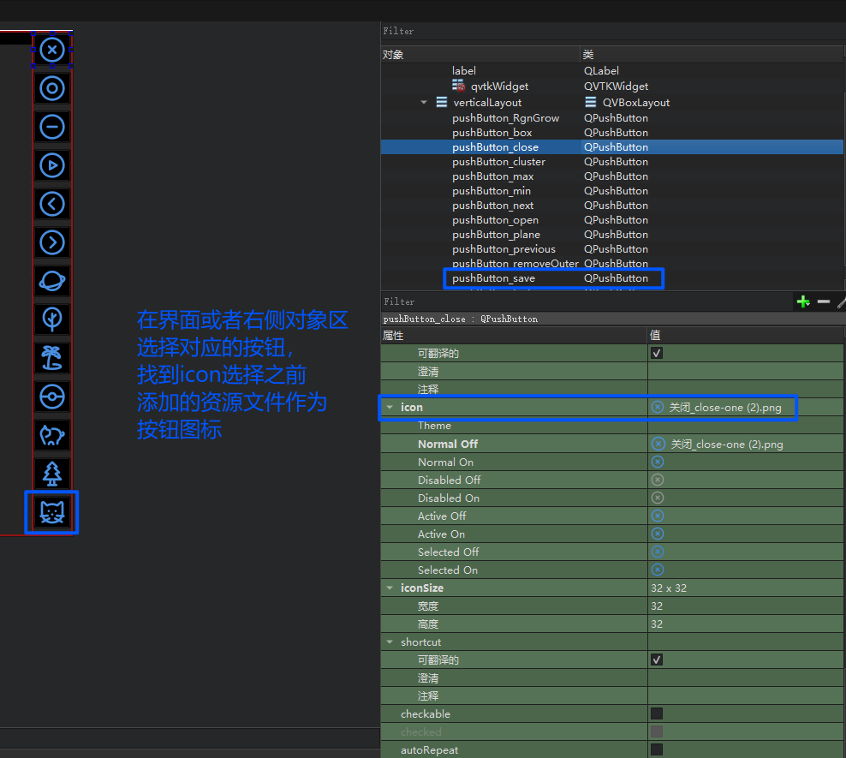Click the elephant-shaped button icon
Viewport: 846px width, 758px height.
coord(51,435)
